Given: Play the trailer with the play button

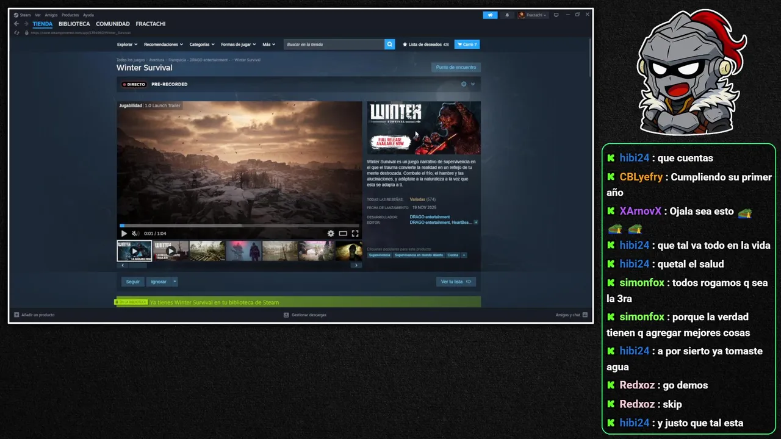Looking at the screenshot, I should pos(124,234).
